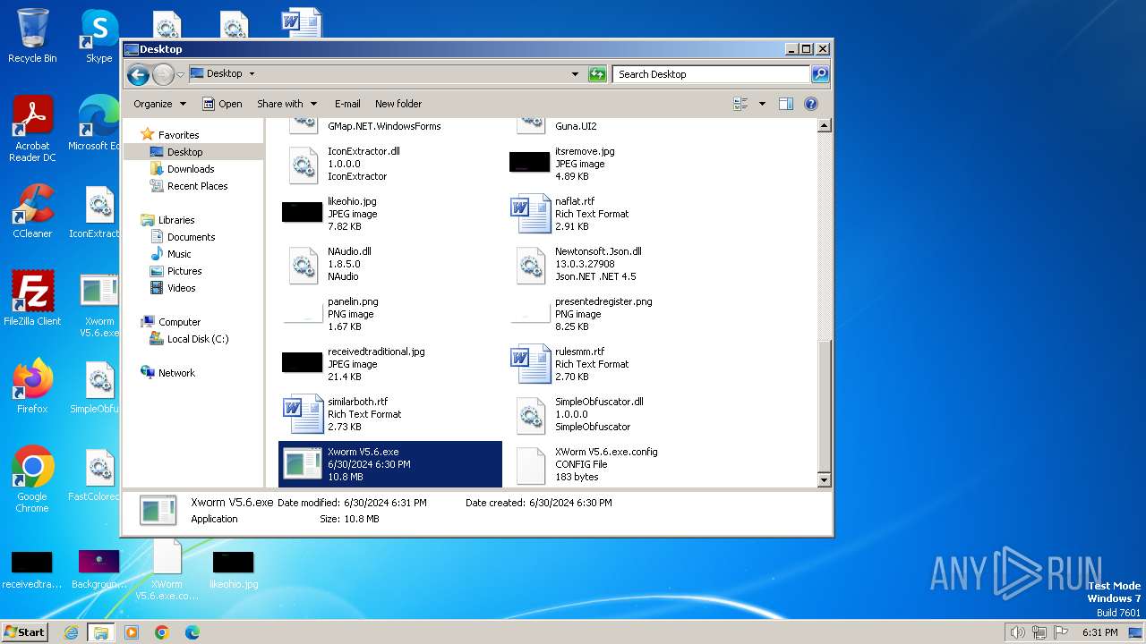1146x644 pixels.
Task: Select Newtonsoft.Json.dll file icon
Action: (531, 266)
